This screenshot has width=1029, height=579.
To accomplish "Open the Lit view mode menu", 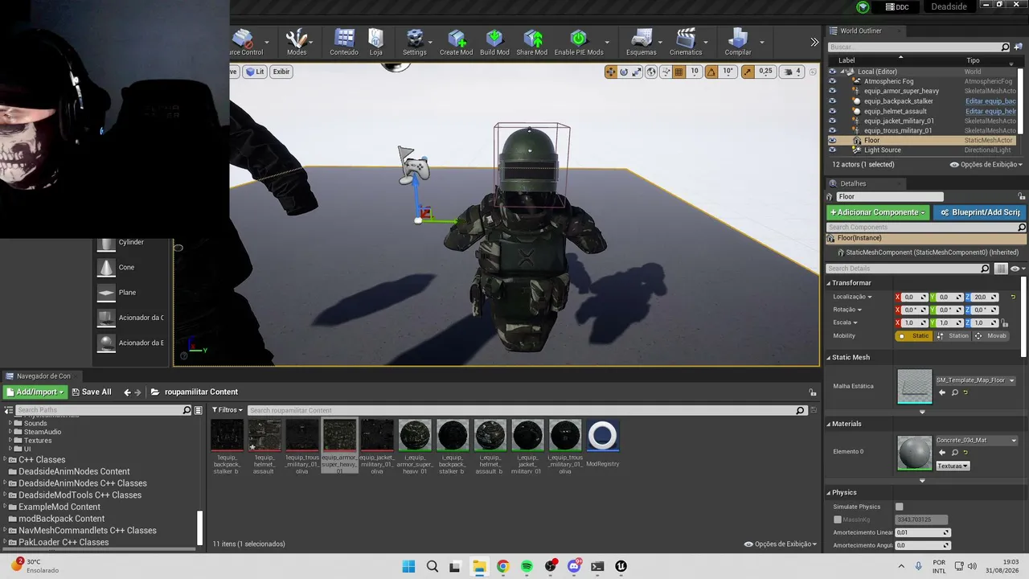I will [255, 72].
